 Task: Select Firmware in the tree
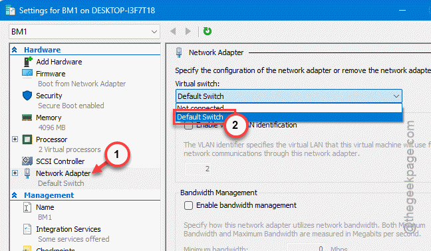click(x=51, y=74)
